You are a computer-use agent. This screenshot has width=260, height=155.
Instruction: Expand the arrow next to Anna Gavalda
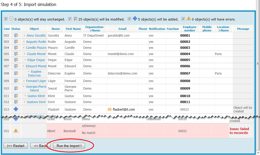[x=24, y=35]
